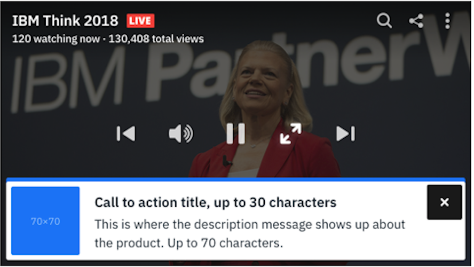Skip to the next video
The width and height of the screenshot is (474, 267).
click(345, 133)
